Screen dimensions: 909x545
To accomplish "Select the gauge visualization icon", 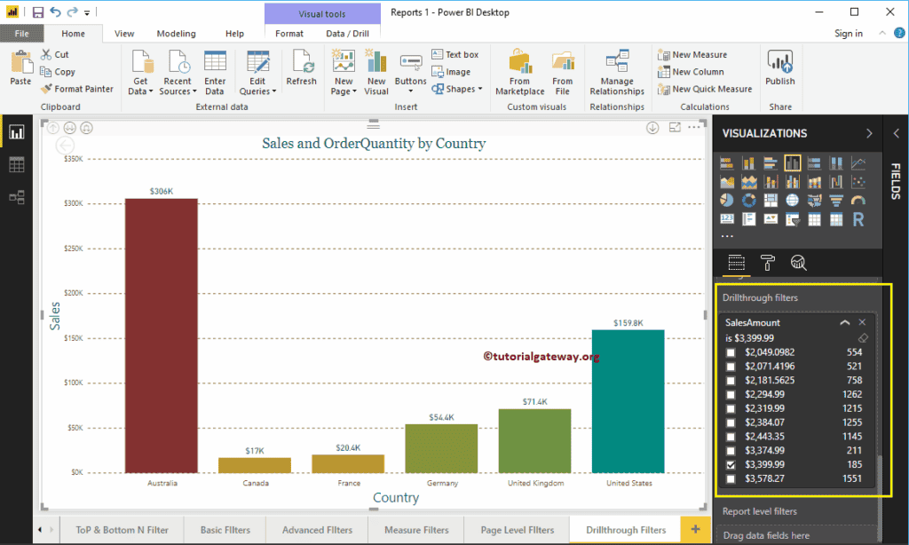I will [858, 200].
